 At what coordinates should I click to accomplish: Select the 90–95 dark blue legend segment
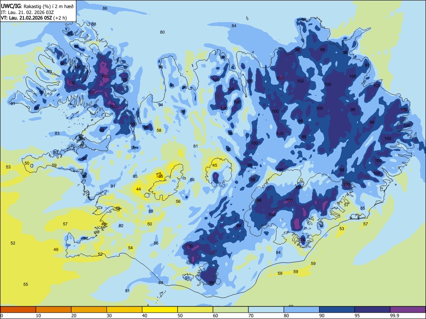(337, 310)
